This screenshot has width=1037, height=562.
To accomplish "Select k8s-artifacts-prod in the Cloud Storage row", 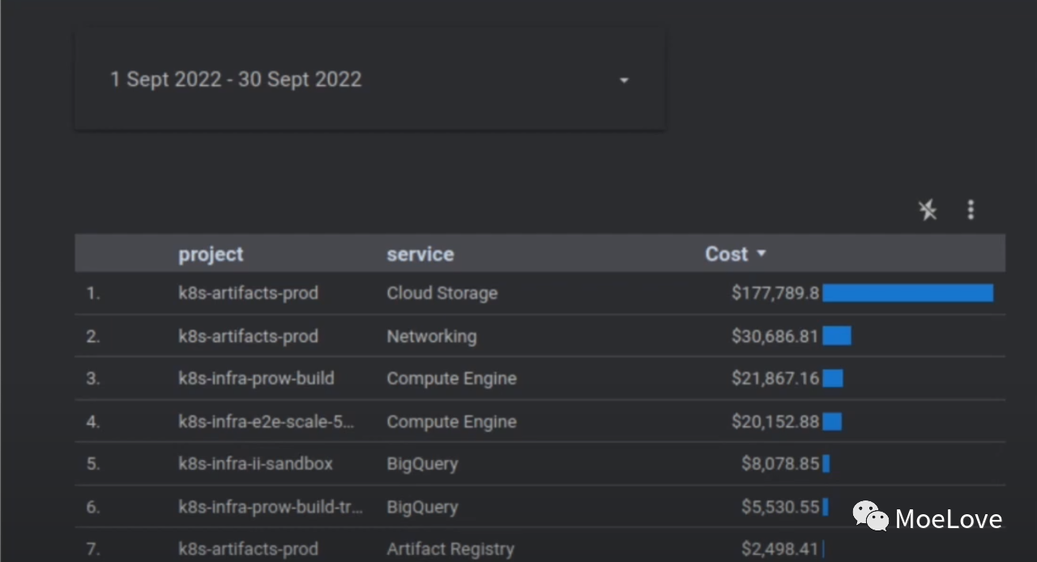I will point(248,293).
